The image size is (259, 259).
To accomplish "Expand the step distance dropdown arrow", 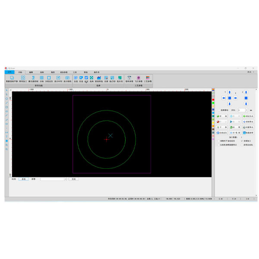I will tap(246, 110).
